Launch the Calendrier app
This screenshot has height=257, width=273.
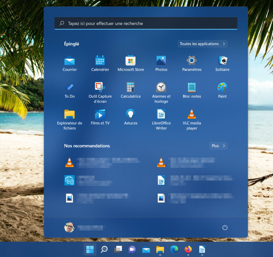coord(100,64)
